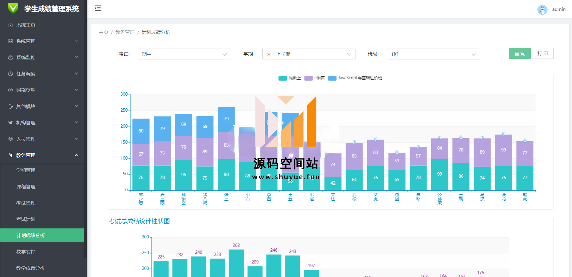572x277 pixels.
Task: Toggle the 高数上 legend series
Action: click(289, 78)
